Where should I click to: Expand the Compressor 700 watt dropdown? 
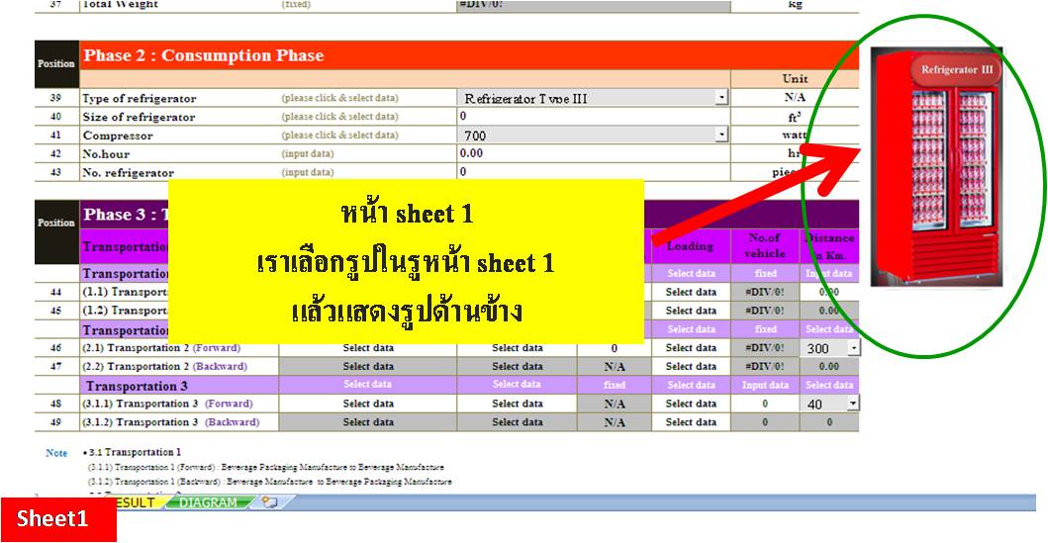[721, 135]
